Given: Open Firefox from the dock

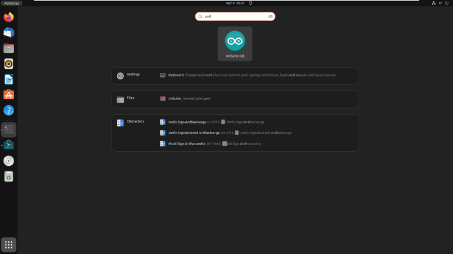Looking at the screenshot, I should [9, 17].
